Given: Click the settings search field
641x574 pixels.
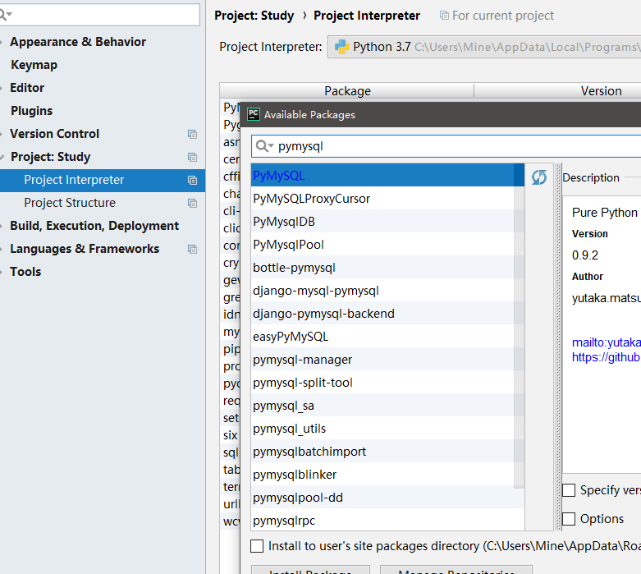Looking at the screenshot, I should 100,15.
